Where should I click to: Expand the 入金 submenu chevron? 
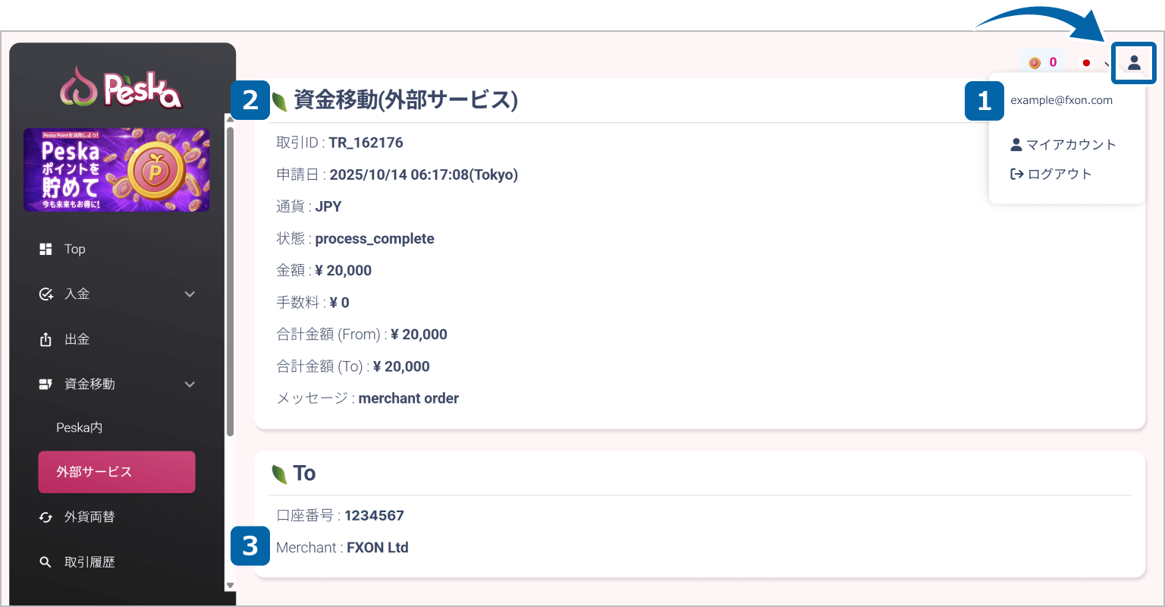point(190,294)
